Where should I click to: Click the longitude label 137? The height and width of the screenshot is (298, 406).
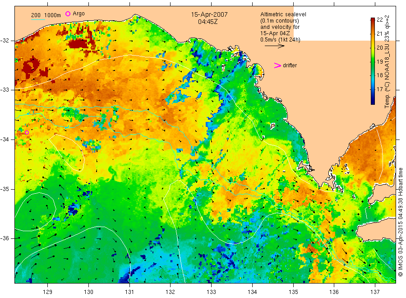pos(375,292)
